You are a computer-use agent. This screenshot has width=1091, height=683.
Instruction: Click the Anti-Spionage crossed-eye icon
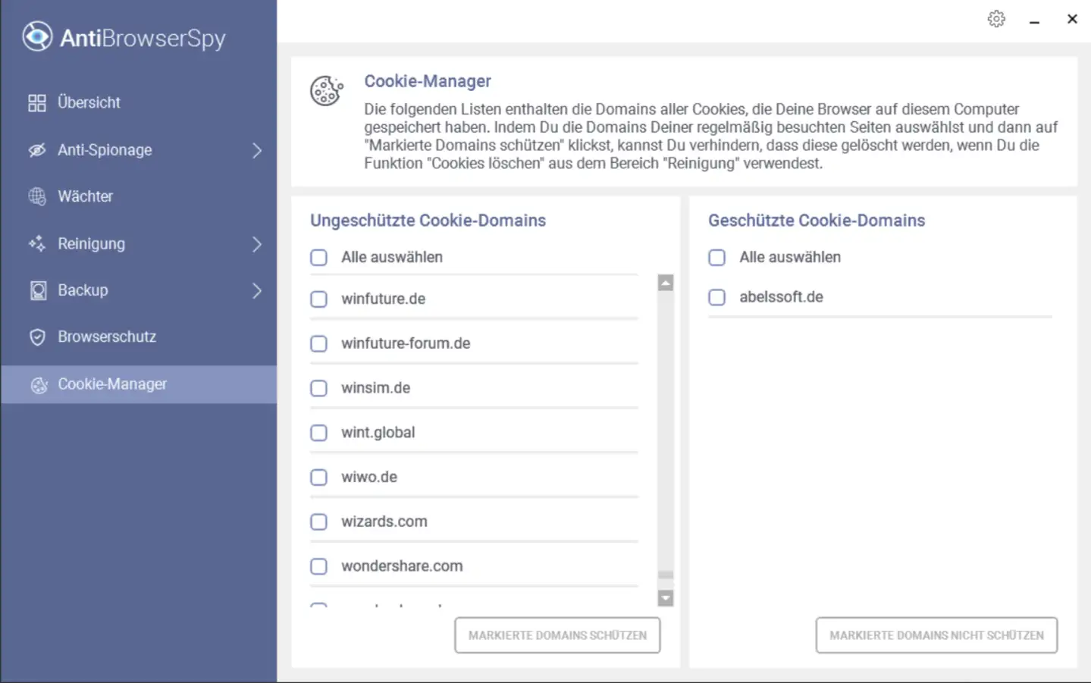(x=37, y=150)
